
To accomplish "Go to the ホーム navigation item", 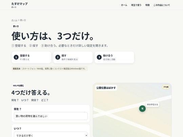I will point(124,5).
